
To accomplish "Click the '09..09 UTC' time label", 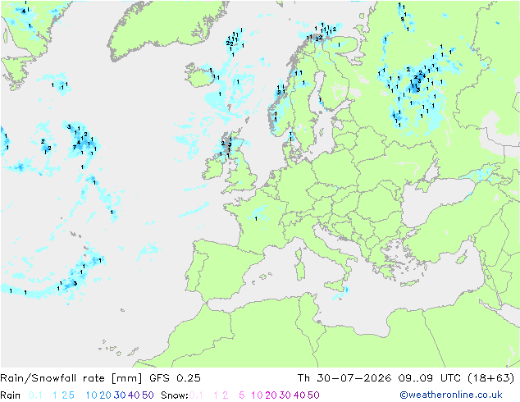I will pyautogui.click(x=430, y=378).
